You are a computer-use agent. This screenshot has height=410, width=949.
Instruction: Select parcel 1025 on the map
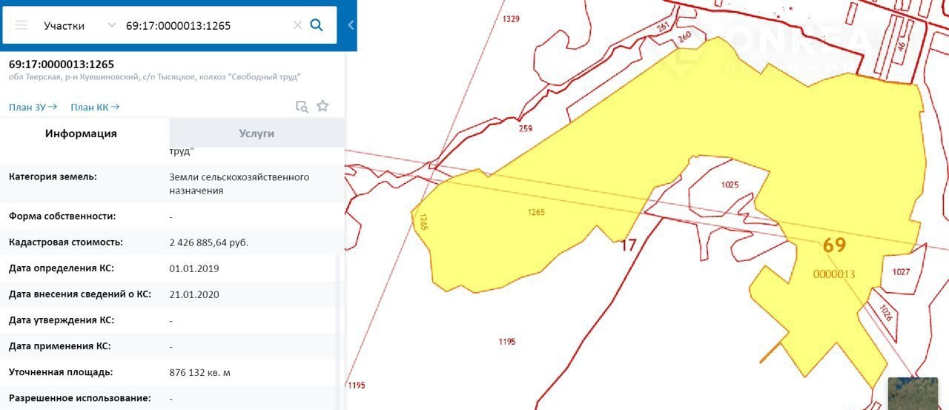click(730, 185)
